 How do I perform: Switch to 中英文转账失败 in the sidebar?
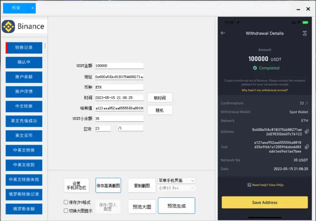(24, 180)
